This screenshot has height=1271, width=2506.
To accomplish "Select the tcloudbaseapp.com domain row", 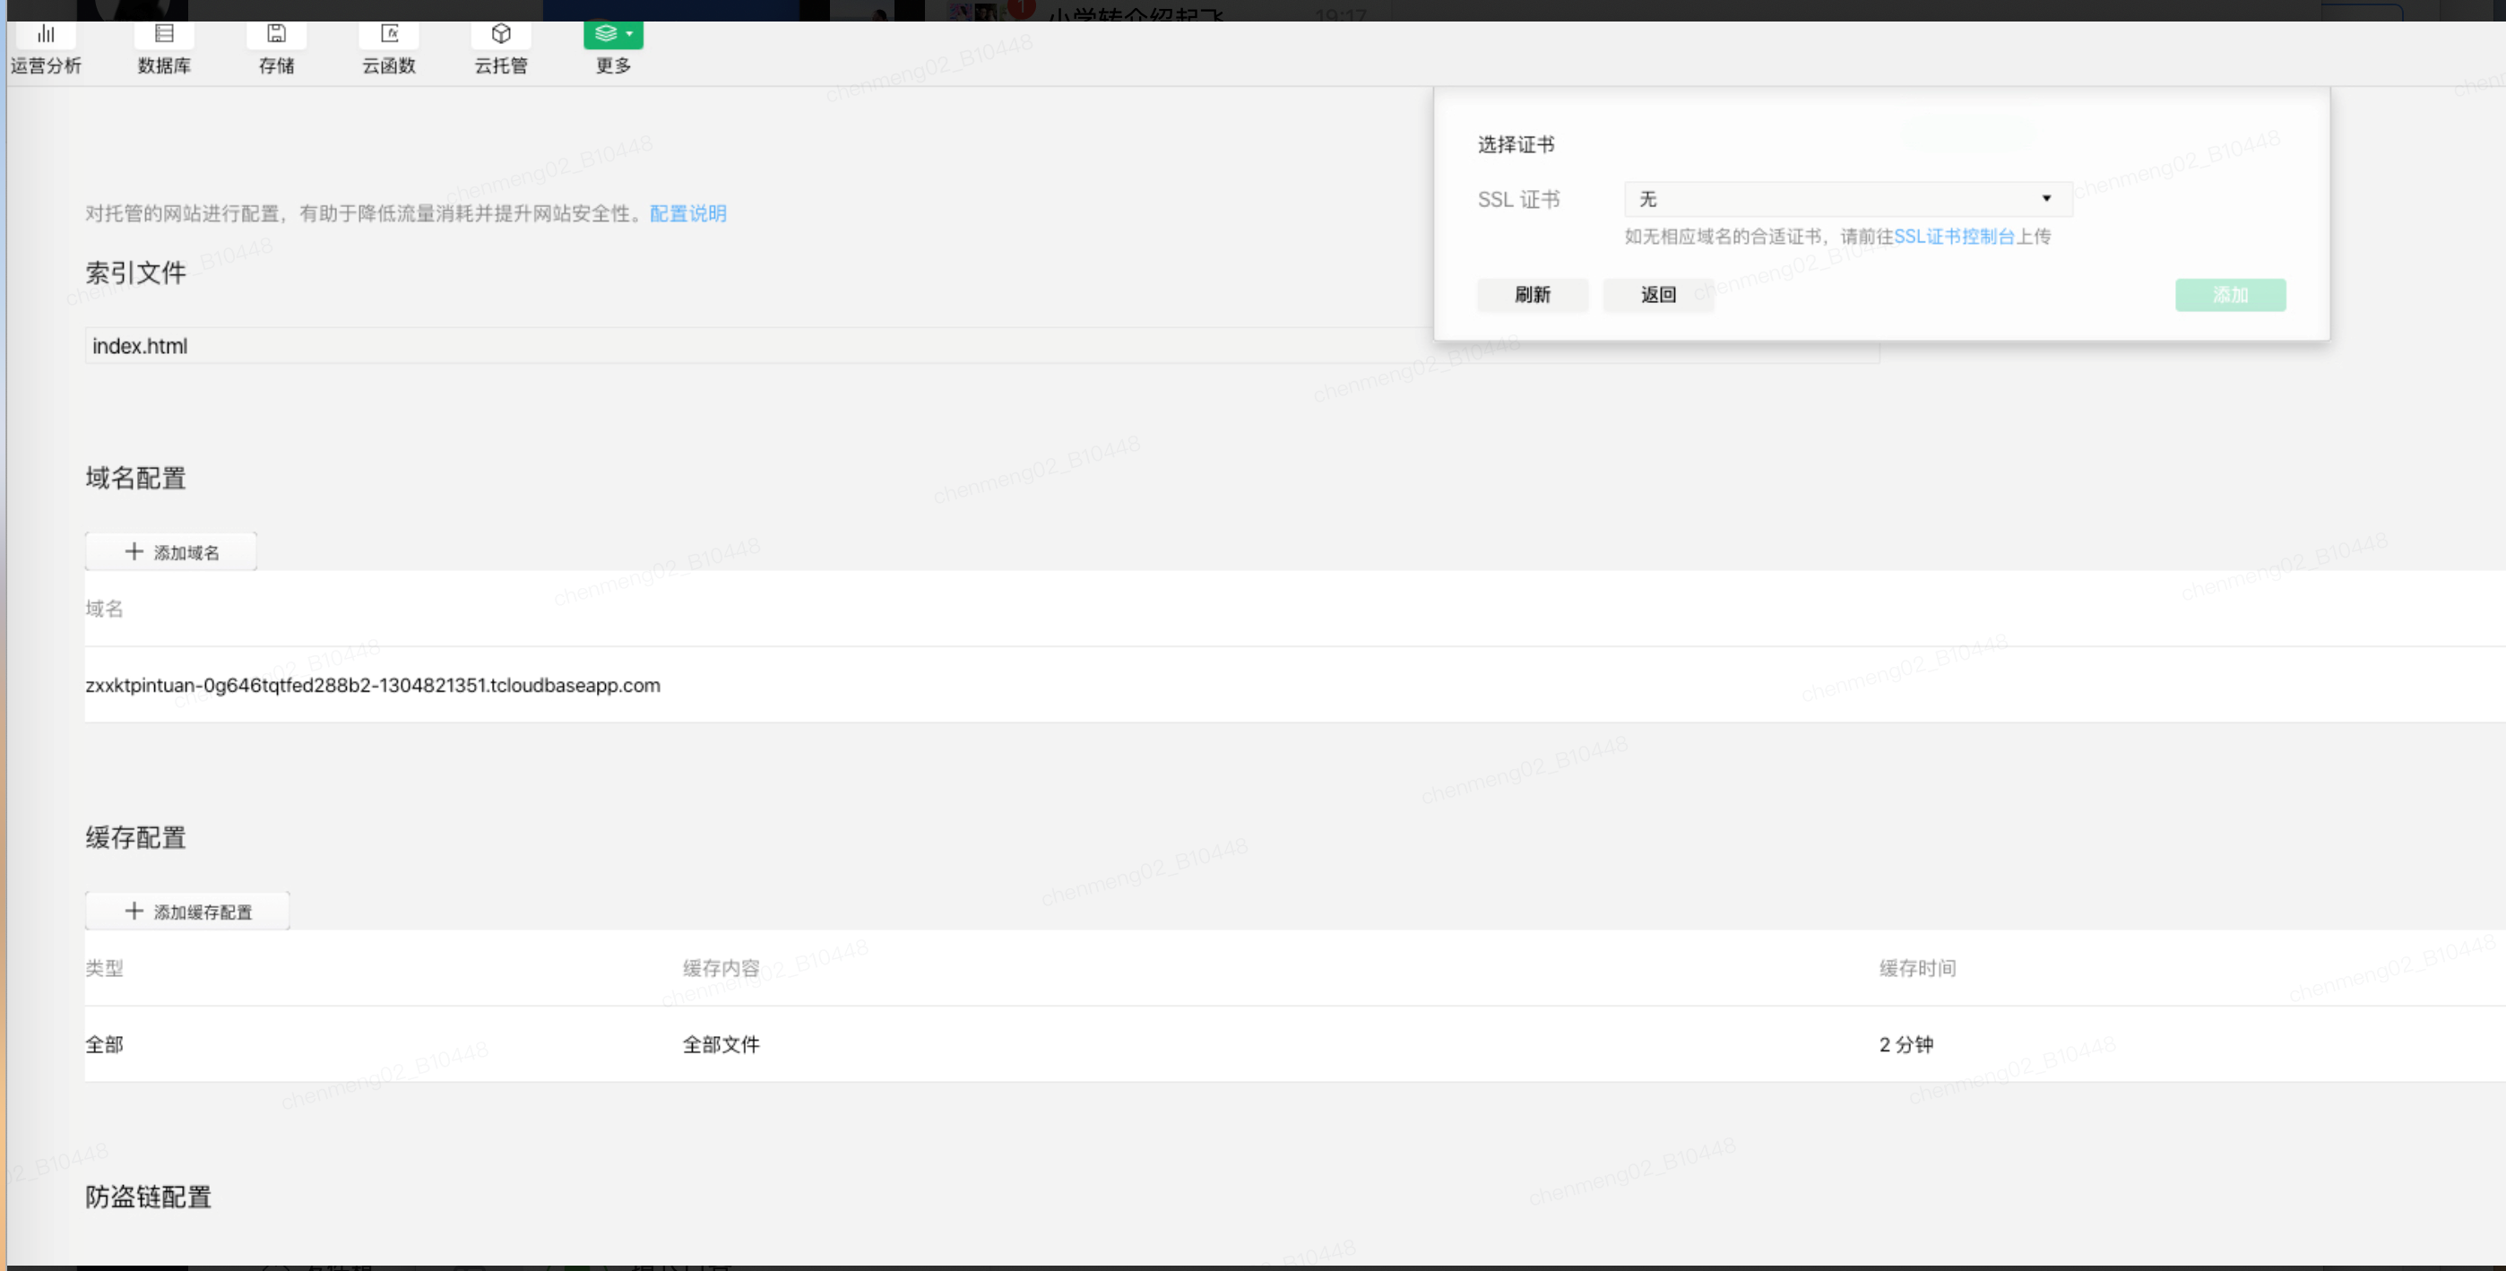I will (373, 685).
